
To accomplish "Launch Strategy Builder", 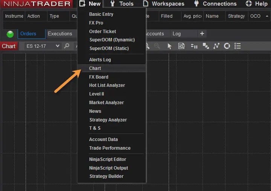I will 111,176.
